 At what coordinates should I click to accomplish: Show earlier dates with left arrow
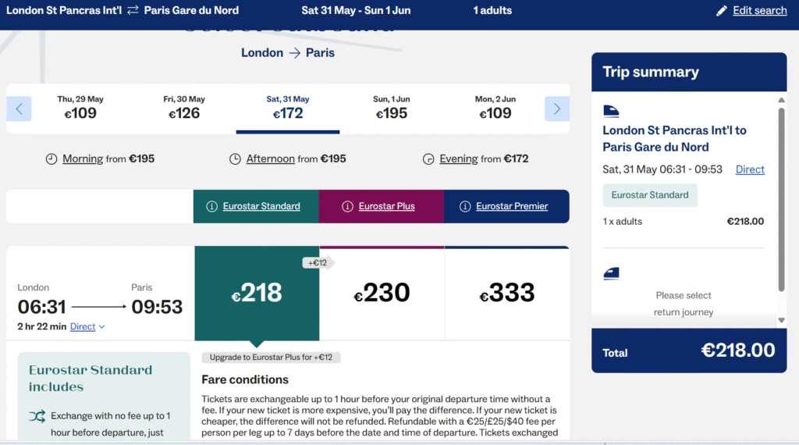pyautogui.click(x=19, y=109)
